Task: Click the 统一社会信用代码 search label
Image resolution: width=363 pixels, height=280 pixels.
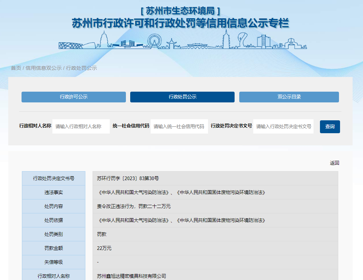Action: coord(131,126)
